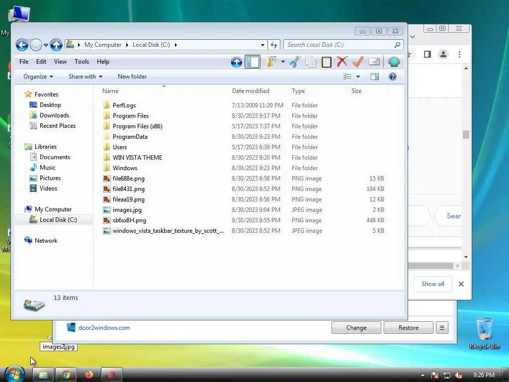Screen dimensions: 509x382
Task: Open the File menu
Action: coord(24,62)
